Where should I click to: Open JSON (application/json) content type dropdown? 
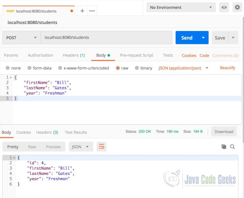183,68
